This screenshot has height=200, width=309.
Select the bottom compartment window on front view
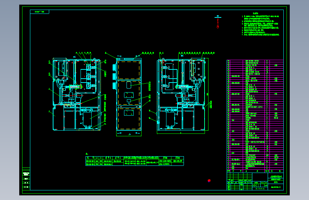tap(129, 113)
